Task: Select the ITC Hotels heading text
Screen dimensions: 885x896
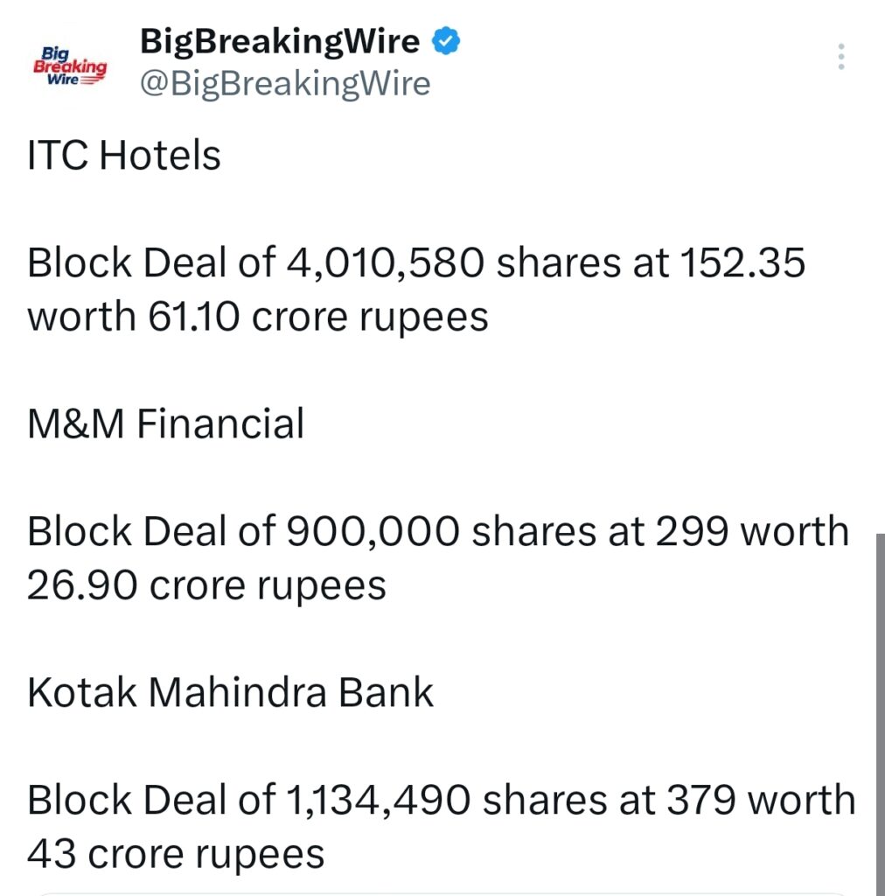Action: pyautogui.click(x=123, y=156)
